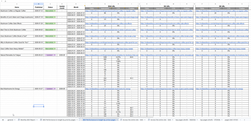Open Status dropdown for Does Mushroom Coffee Break a Fast
Image resolution: width=251 pixels, height=121 pixels.
point(55,36)
